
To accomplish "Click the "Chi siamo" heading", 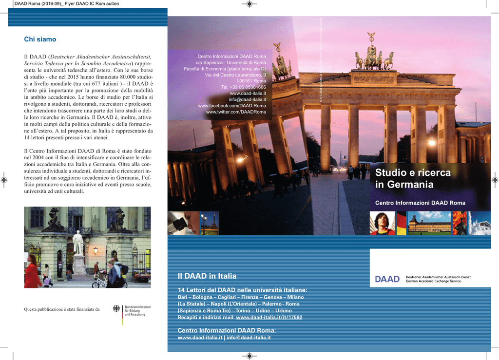I will click(40, 39).
